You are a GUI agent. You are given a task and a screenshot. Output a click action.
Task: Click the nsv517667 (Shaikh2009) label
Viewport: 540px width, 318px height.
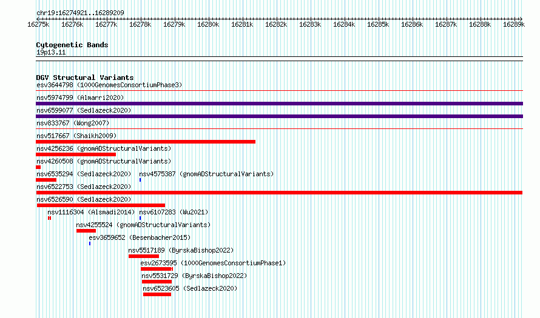point(76,136)
